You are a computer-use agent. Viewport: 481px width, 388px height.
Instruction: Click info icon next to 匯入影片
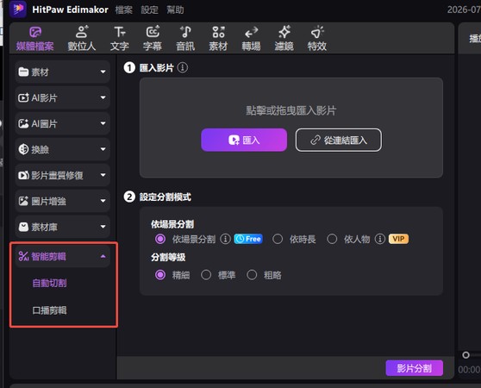coord(183,67)
